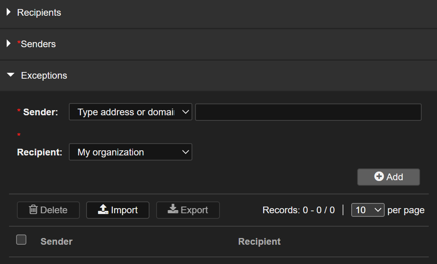437x264 pixels.
Task: Sort by the Recipient column header
Action: 259,242
